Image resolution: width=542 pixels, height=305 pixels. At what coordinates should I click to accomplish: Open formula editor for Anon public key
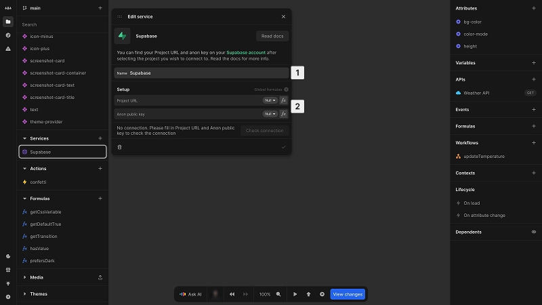pos(283,114)
